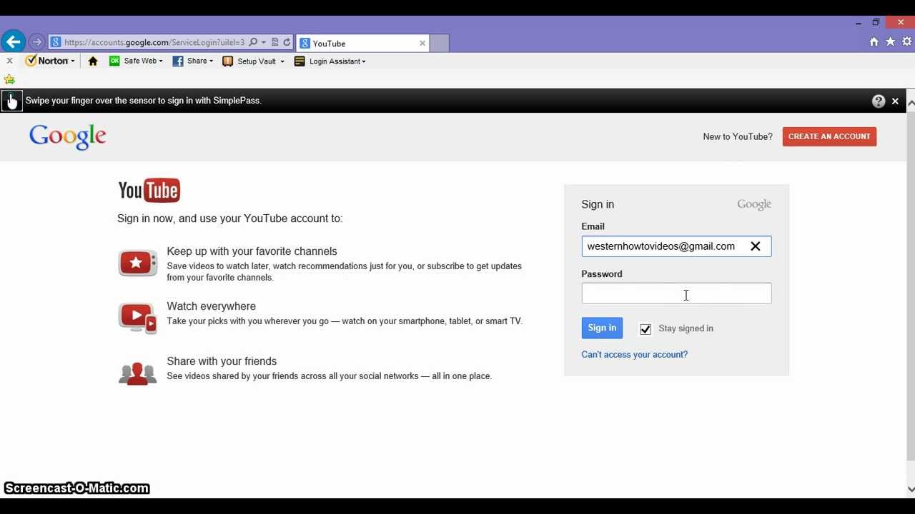Click the CREATE AN ACCOUNT button
Viewport: 915px width, 514px height.
[x=829, y=136]
